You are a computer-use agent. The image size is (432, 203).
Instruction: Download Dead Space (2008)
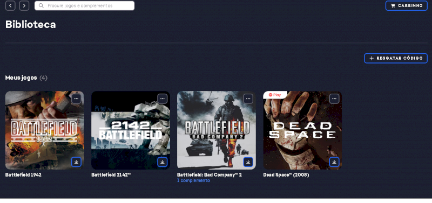pos(334,162)
